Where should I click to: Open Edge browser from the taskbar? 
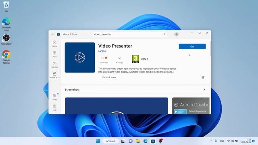[x=146, y=141]
